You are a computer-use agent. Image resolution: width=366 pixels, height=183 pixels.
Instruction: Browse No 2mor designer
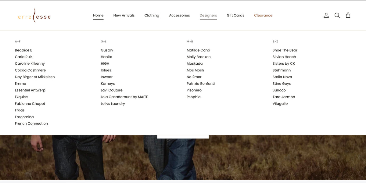pos(194,77)
